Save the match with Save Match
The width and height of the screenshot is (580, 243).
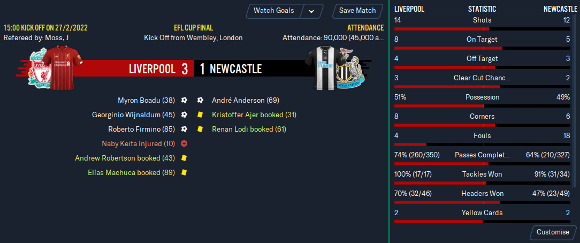[357, 11]
